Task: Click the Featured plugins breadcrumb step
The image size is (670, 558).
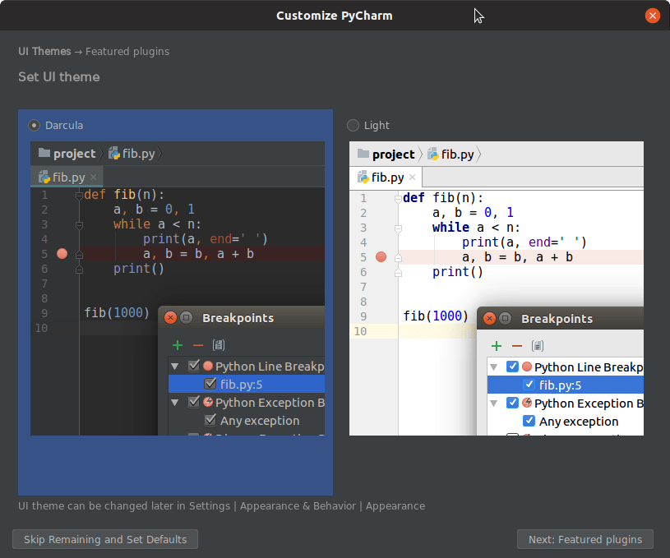Action: [x=127, y=51]
